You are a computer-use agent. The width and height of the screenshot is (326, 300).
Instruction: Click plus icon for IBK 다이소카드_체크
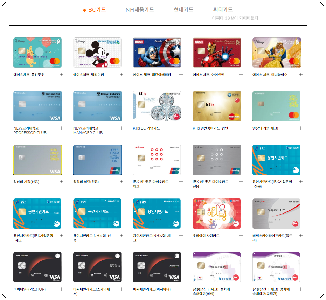pos(181,182)
